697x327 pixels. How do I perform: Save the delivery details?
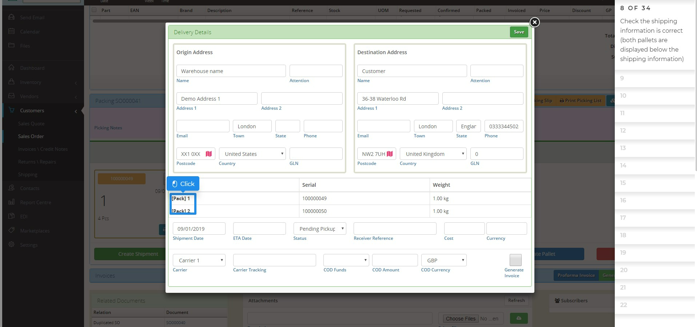point(519,32)
